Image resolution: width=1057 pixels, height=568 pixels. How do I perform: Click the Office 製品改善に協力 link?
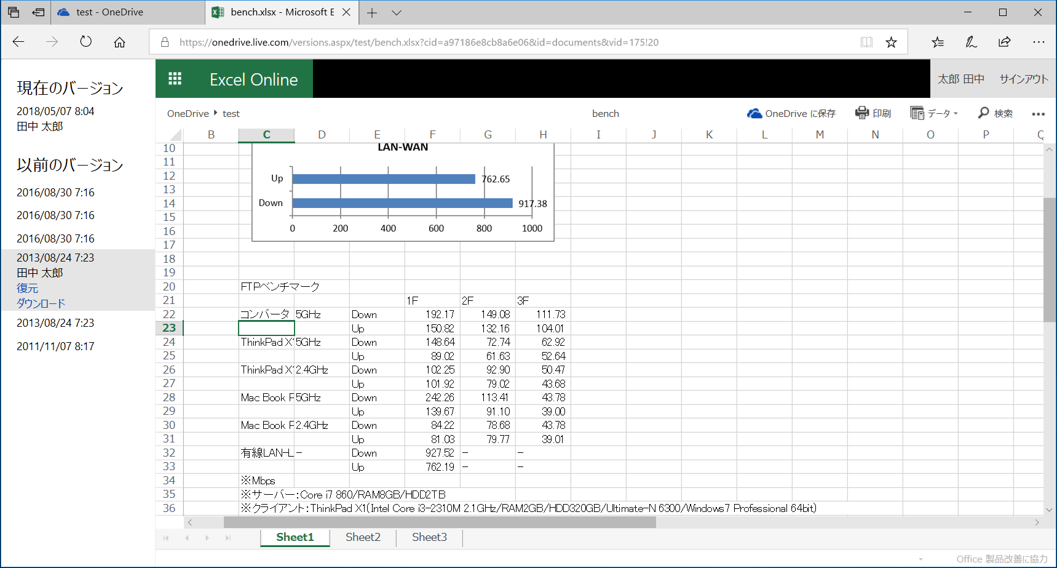point(1002,559)
